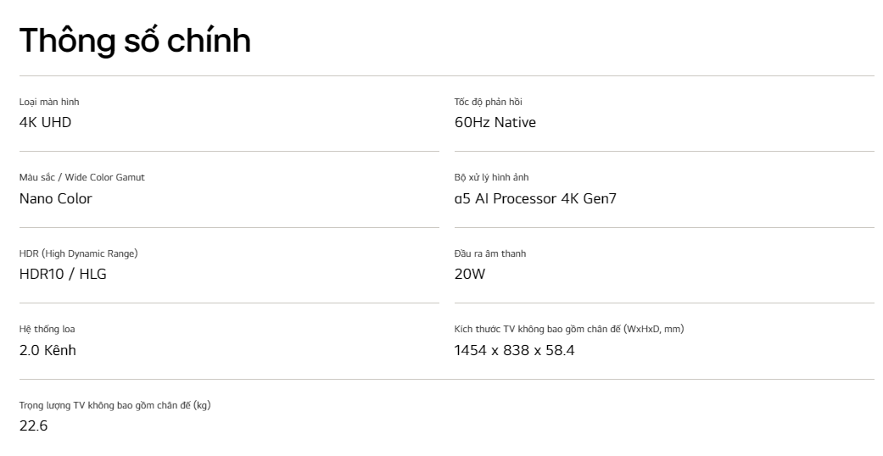The height and width of the screenshot is (456, 883).
Task: Select "HDR (High Dynamic Range)" label
Action: click(x=79, y=253)
